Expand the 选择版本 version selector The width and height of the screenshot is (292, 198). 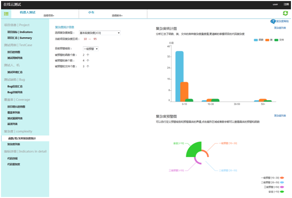[x=117, y=15]
